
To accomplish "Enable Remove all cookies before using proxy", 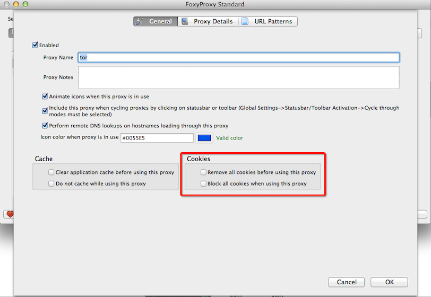I will point(204,172).
